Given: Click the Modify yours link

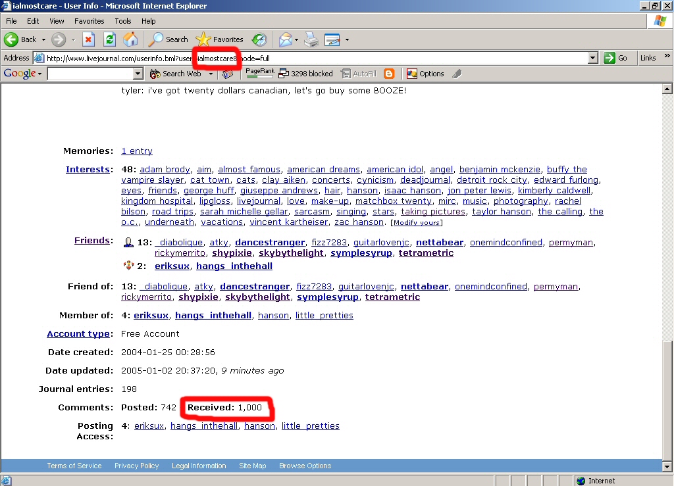Looking at the screenshot, I should [x=417, y=222].
